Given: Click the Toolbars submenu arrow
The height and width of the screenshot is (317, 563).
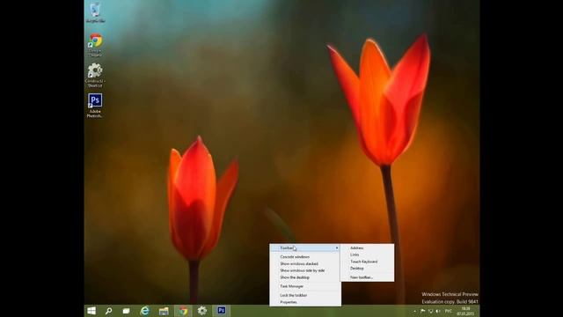Looking at the screenshot, I should click(337, 248).
